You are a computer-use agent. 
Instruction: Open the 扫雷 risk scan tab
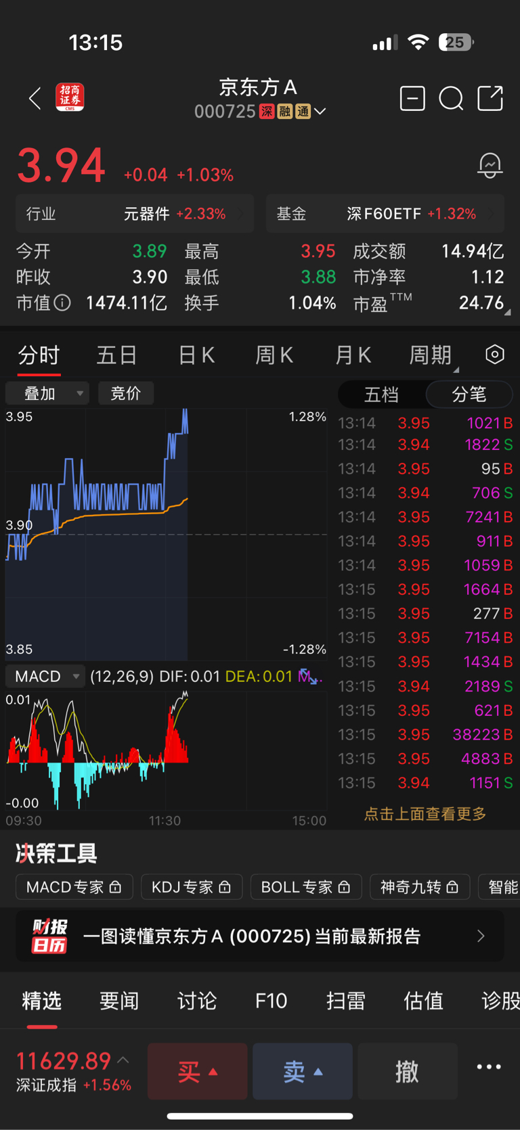[x=346, y=1001]
